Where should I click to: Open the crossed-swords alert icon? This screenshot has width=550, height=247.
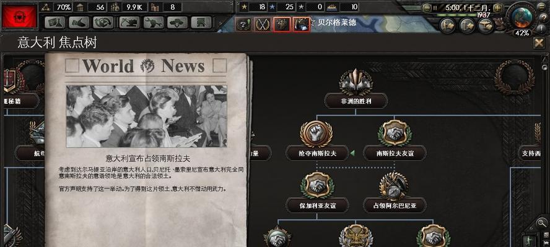[261, 24]
